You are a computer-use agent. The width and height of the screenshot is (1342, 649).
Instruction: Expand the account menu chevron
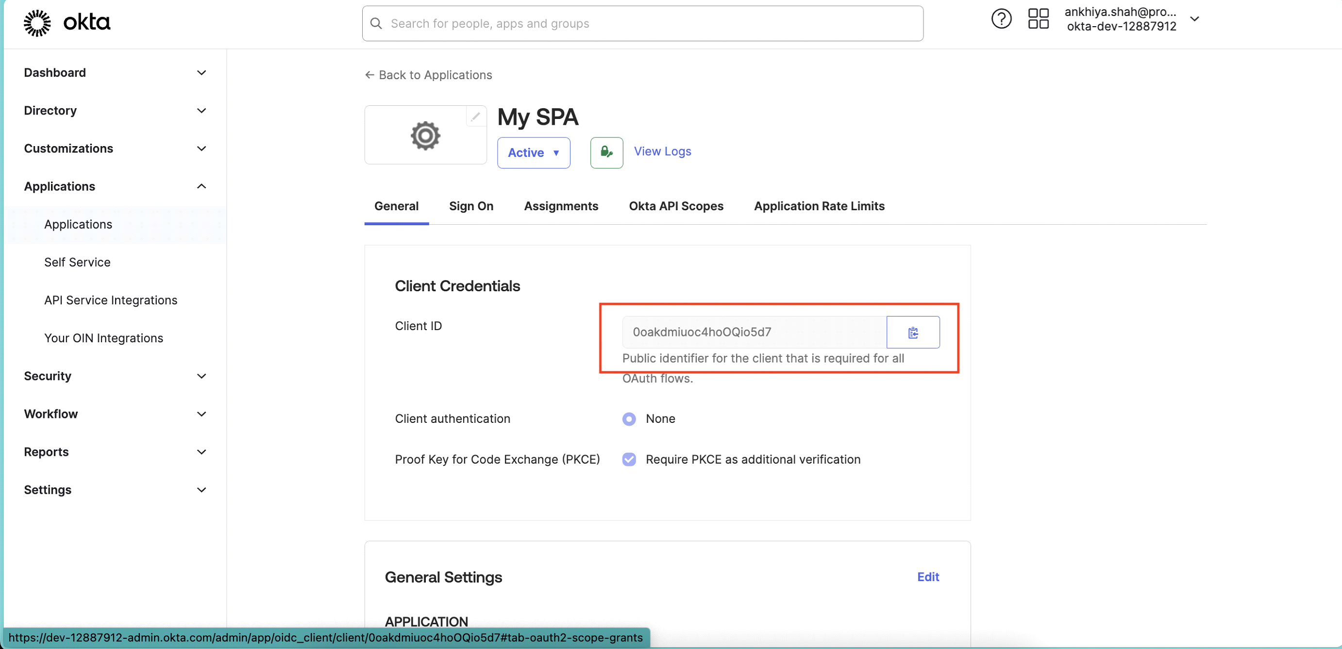pos(1194,19)
